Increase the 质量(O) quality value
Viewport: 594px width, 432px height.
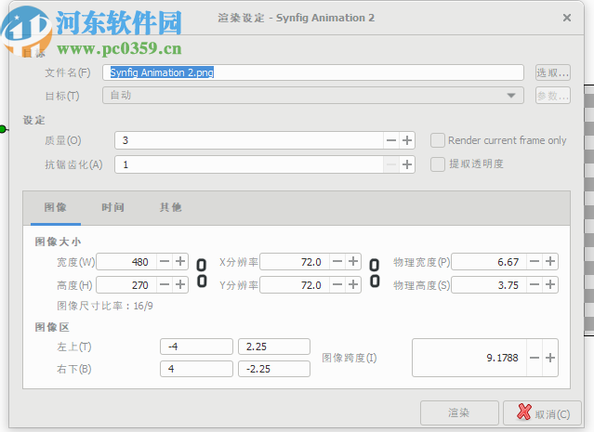(x=407, y=140)
